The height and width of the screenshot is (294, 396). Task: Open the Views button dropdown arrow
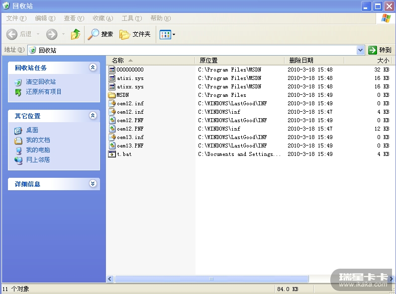(174, 35)
